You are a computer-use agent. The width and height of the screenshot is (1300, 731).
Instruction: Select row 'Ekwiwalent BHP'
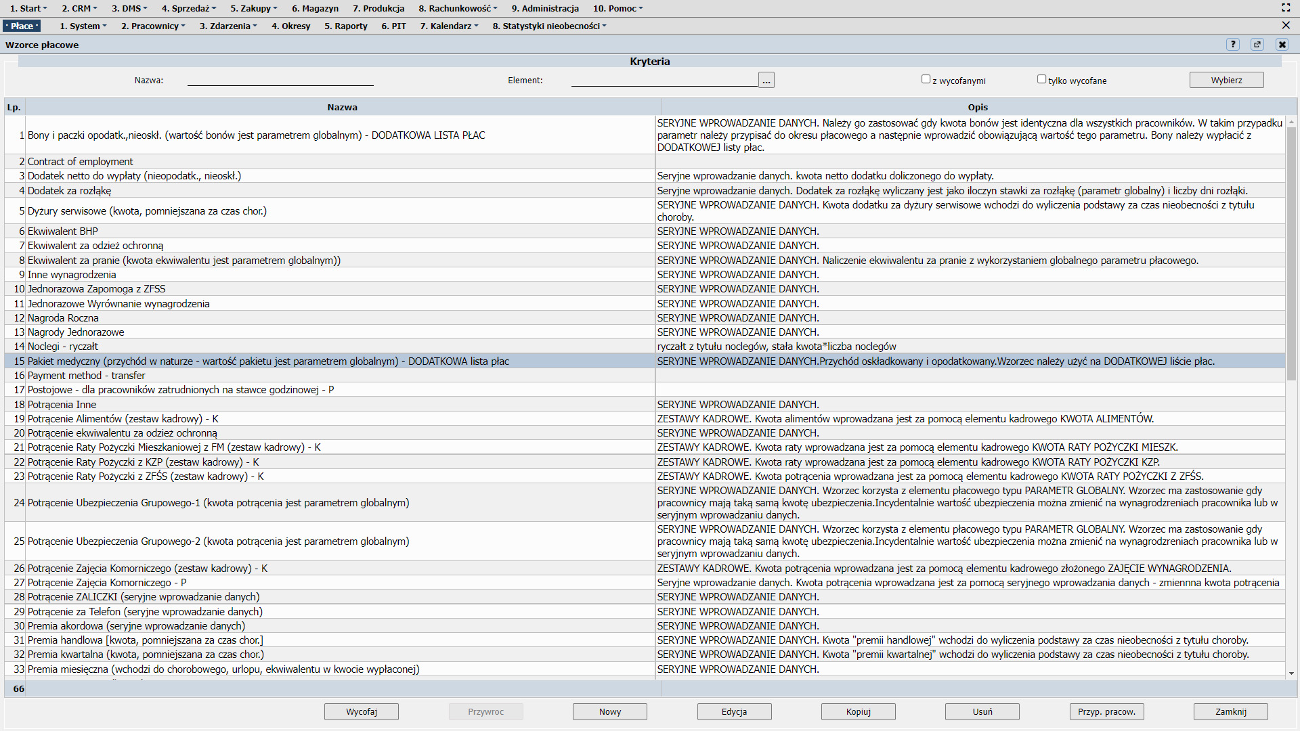tap(645, 231)
